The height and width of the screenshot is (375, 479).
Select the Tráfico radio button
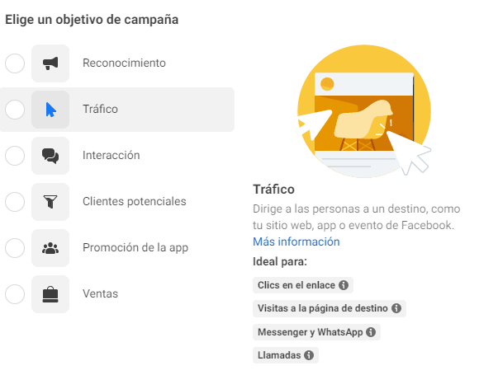coord(15,110)
